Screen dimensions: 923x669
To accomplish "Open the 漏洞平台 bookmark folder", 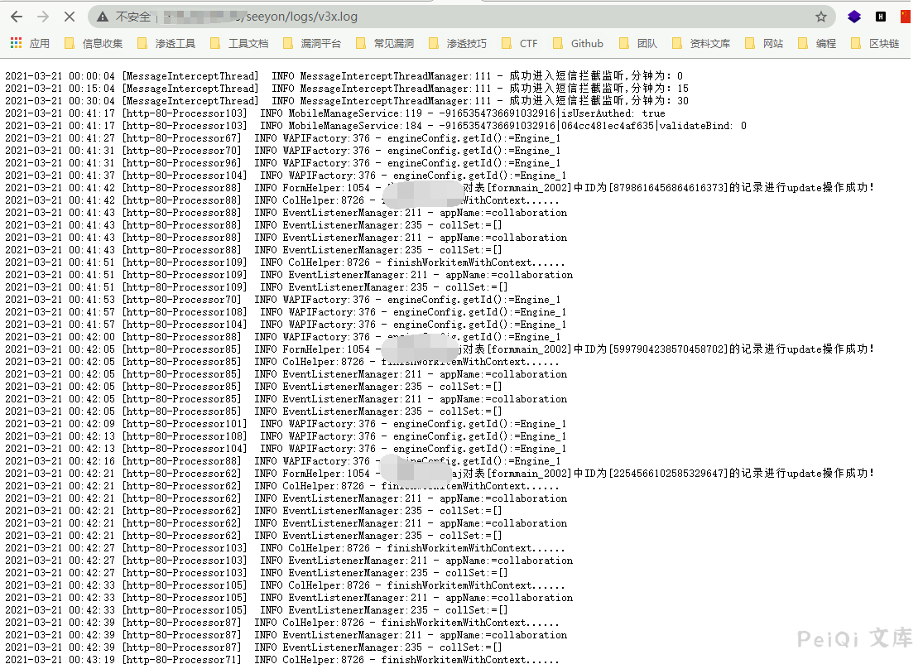I will [x=311, y=43].
